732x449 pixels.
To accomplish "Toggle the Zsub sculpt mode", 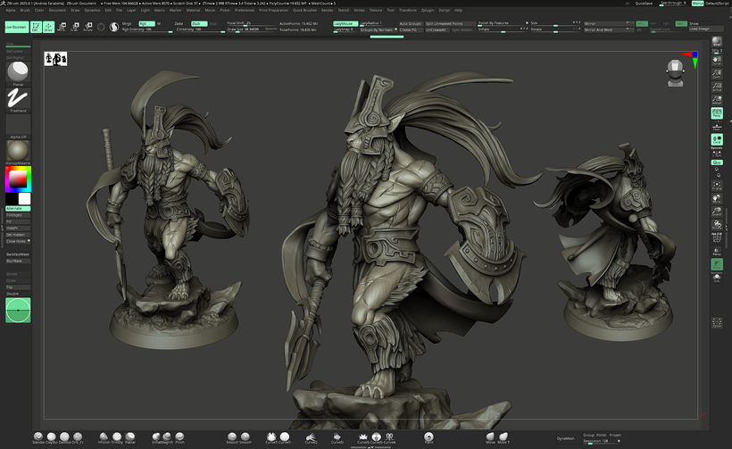I will coord(198,23).
